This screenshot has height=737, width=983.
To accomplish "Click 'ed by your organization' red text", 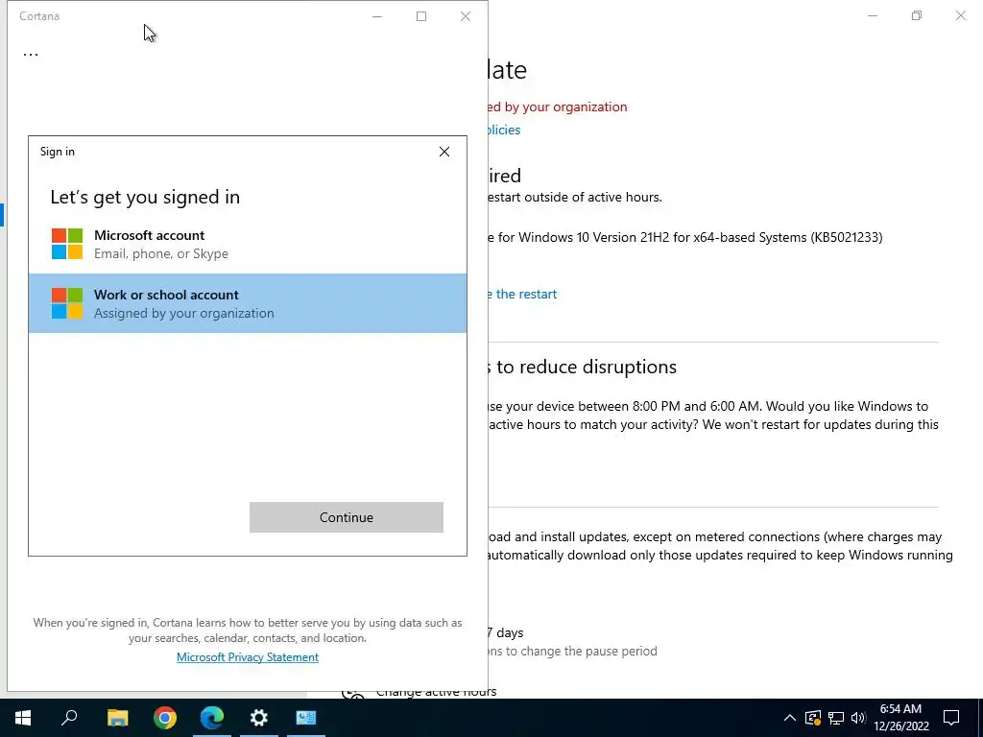I will coord(558,107).
